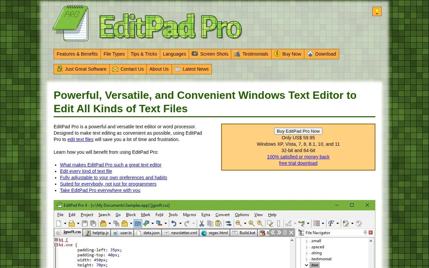Click the single floppy disk Save icon

click(x=85, y=223)
